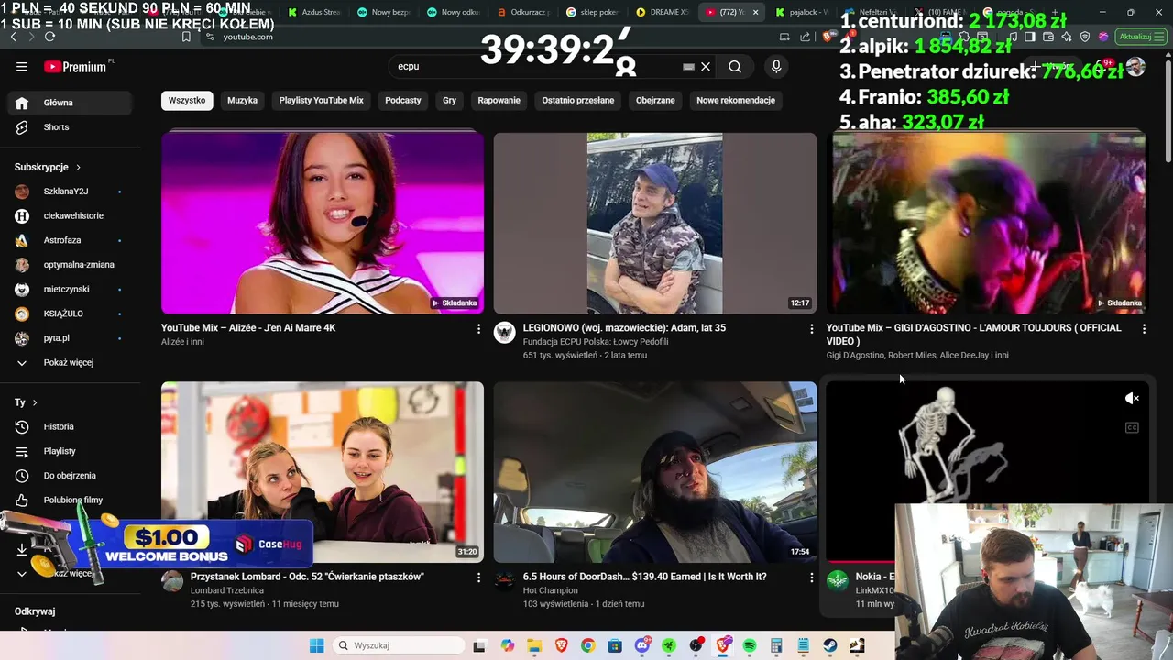Select the 'Gry' filter chip
Image resolution: width=1173 pixels, height=660 pixels.
point(449,100)
